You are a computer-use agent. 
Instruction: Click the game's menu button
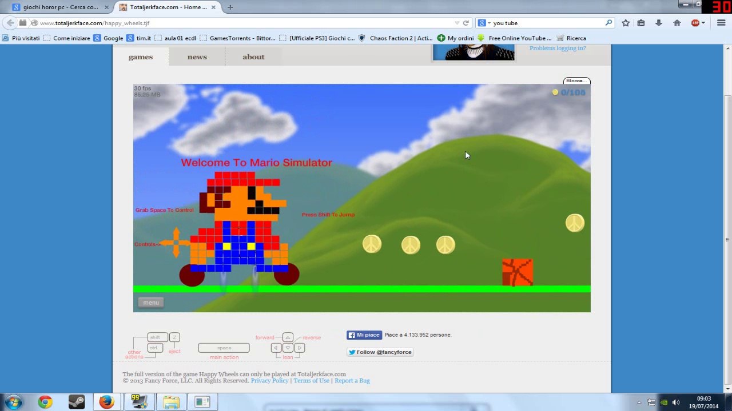pos(151,303)
